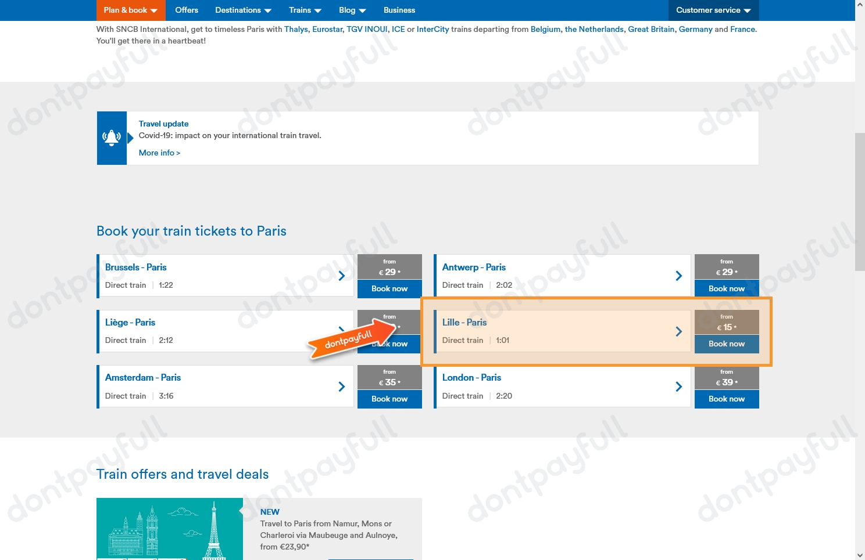Expand the Trains dropdown menu
This screenshot has width=865, height=560.
point(305,10)
